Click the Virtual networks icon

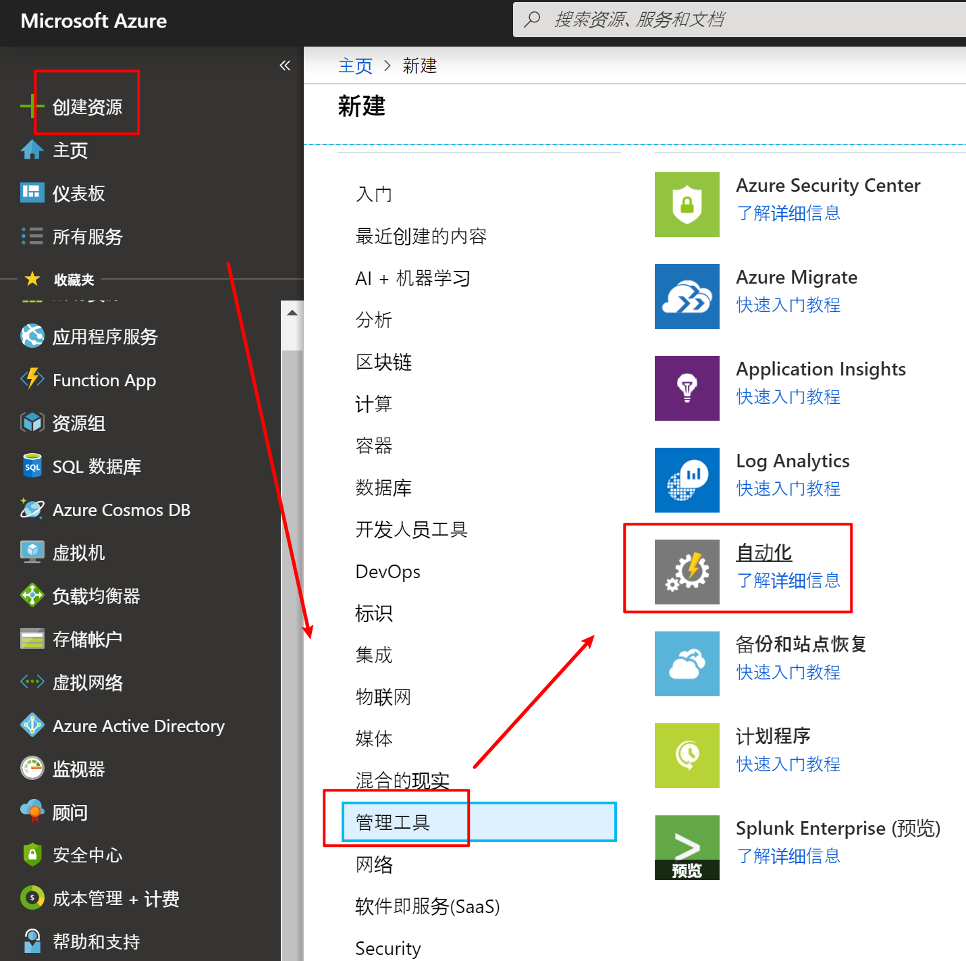[x=32, y=682]
